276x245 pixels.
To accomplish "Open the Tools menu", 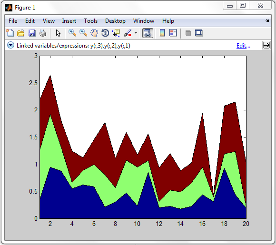I will [x=90, y=21].
